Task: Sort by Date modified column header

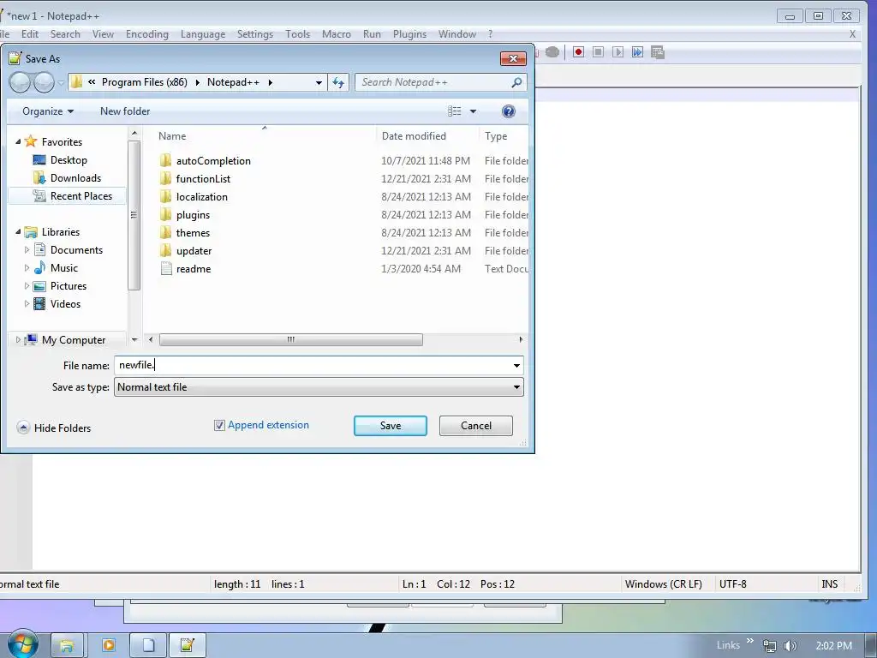Action: click(414, 136)
